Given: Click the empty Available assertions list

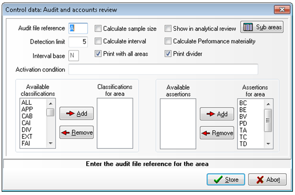Looking at the screenshot, I should click(178, 124).
